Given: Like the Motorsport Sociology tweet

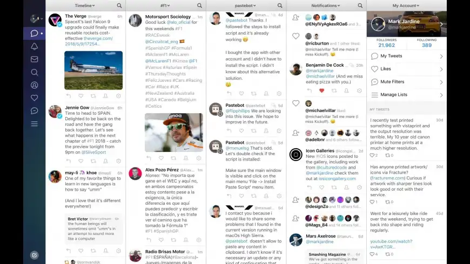Looking at the screenshot, I should (161, 158).
